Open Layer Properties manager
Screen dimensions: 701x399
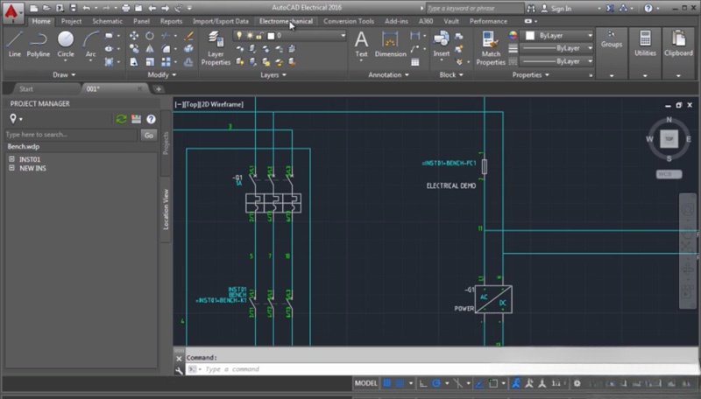[216, 48]
